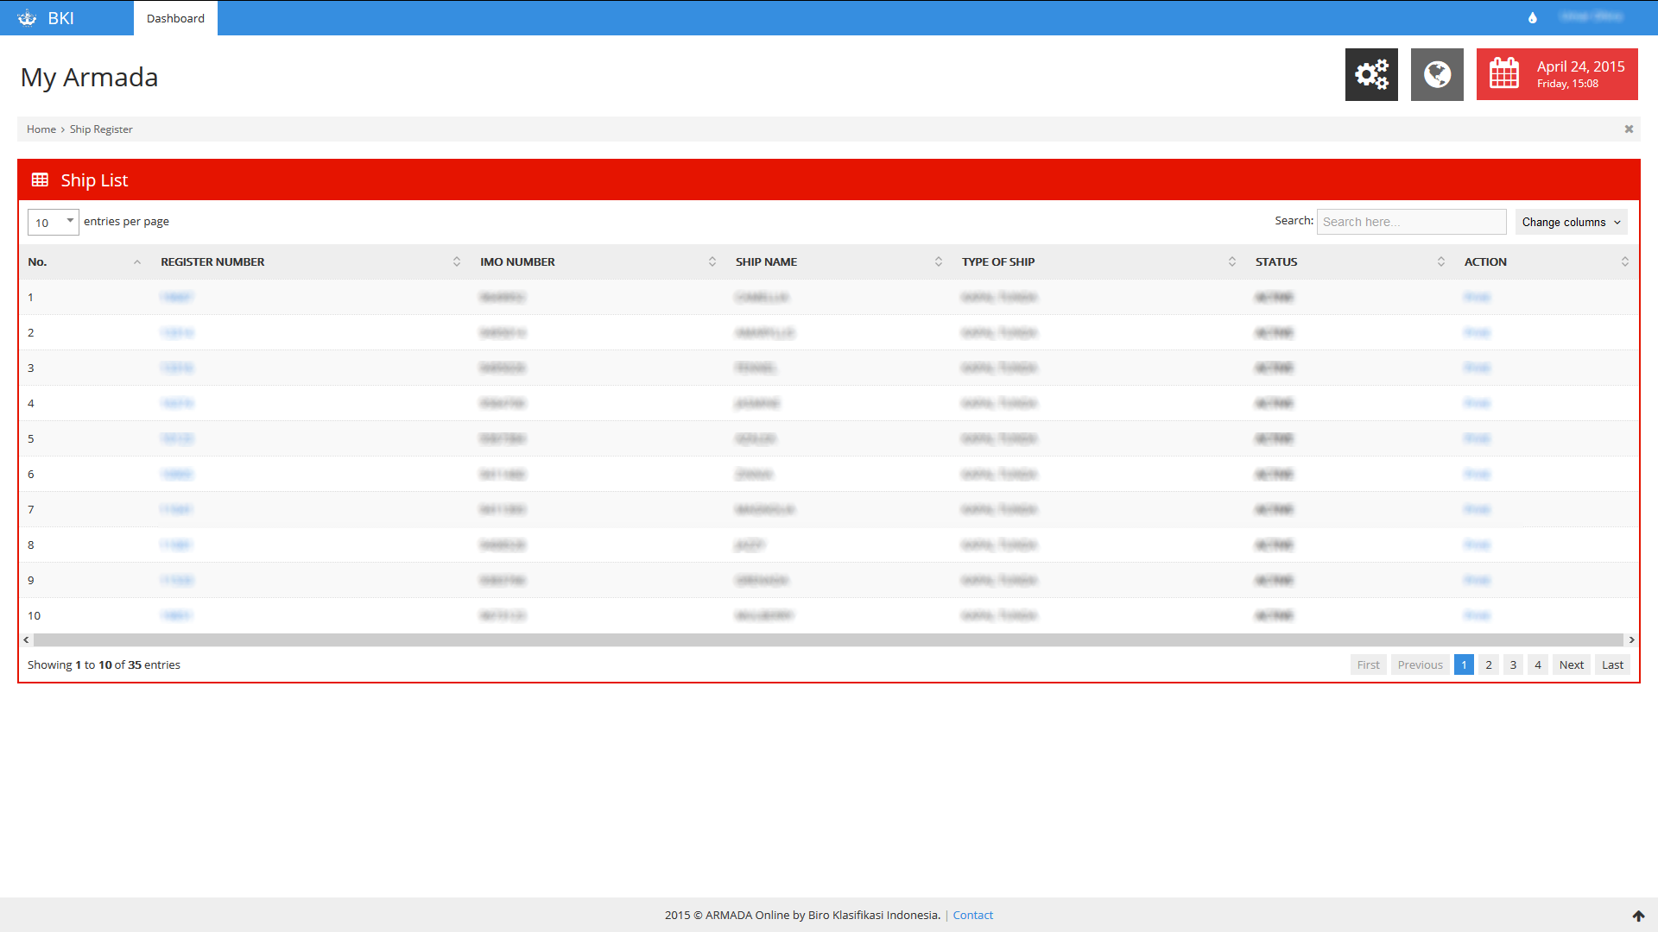Focus the Search here input field

pyautogui.click(x=1411, y=223)
